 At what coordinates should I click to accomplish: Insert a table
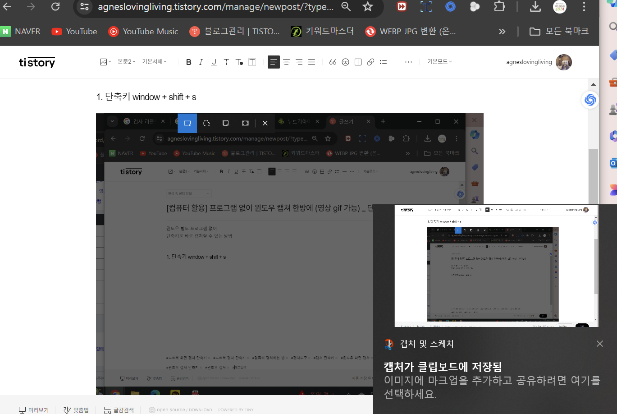(358, 62)
